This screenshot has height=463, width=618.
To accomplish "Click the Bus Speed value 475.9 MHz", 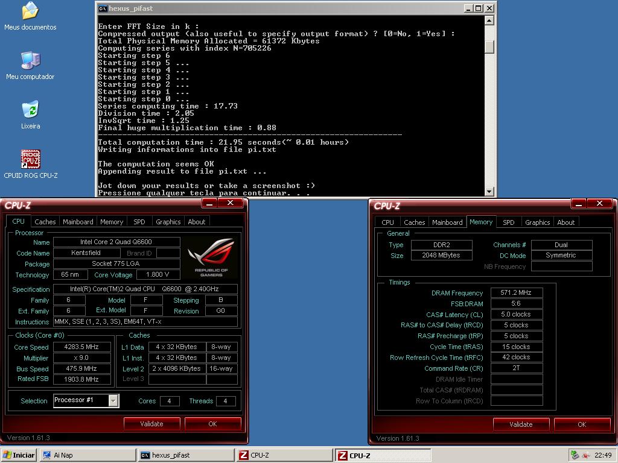I will (x=81, y=368).
